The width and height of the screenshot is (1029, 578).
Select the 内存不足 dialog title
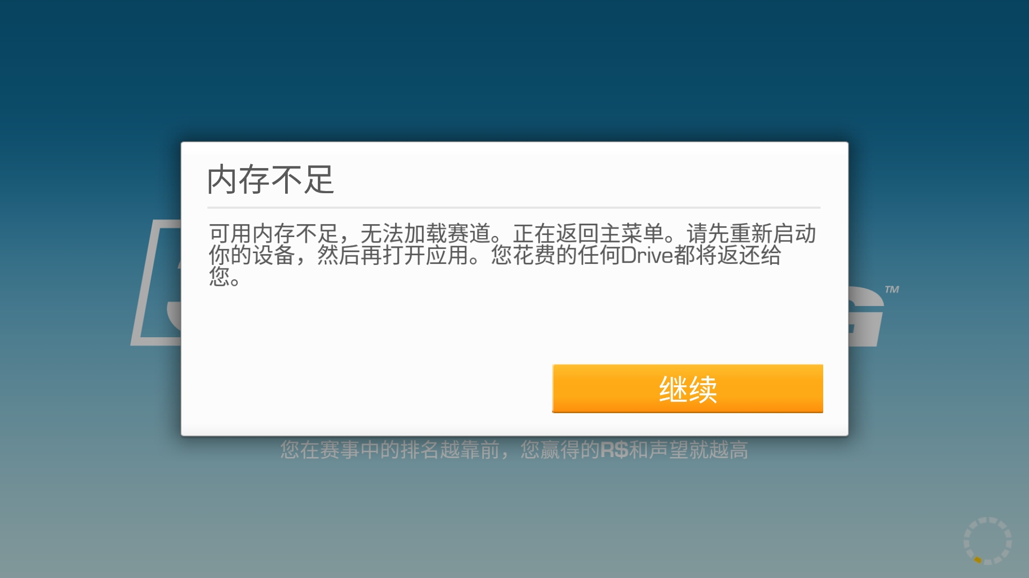[271, 179]
